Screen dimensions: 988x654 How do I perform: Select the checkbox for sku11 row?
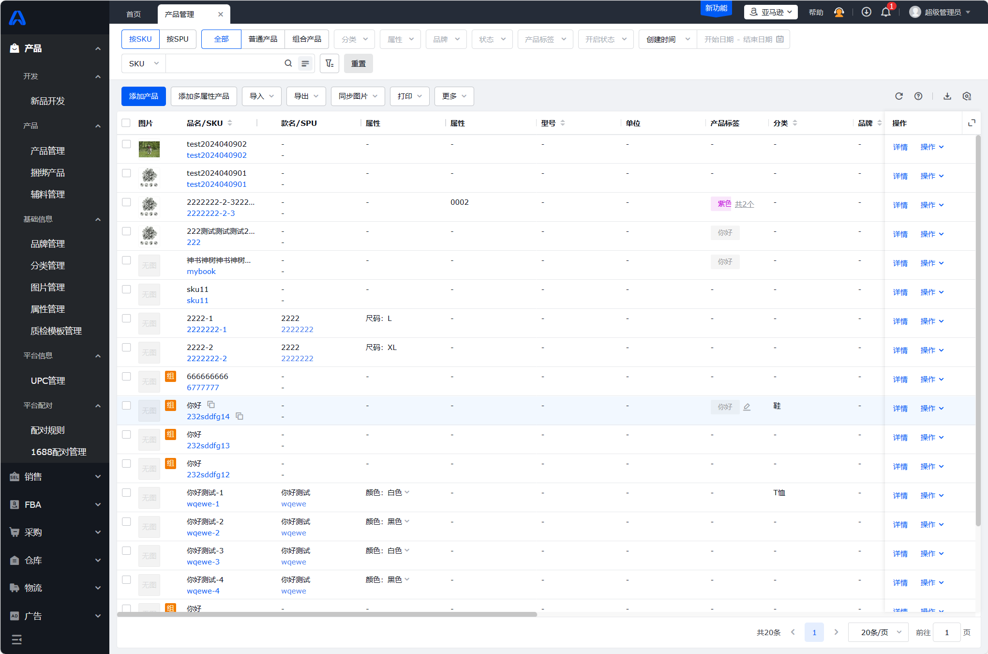(x=126, y=289)
